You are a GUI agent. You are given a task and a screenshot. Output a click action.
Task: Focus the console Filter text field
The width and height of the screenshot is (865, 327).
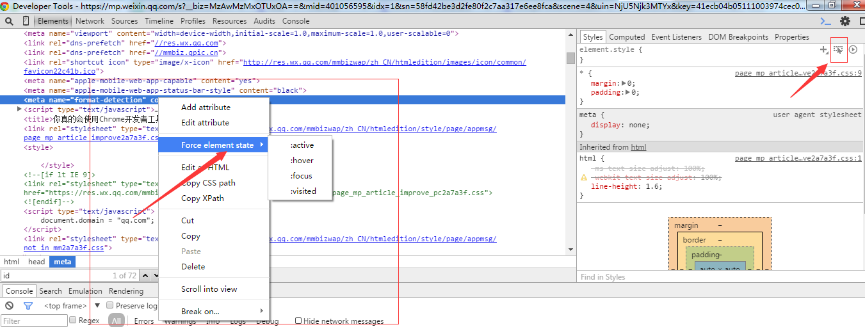[x=35, y=321]
